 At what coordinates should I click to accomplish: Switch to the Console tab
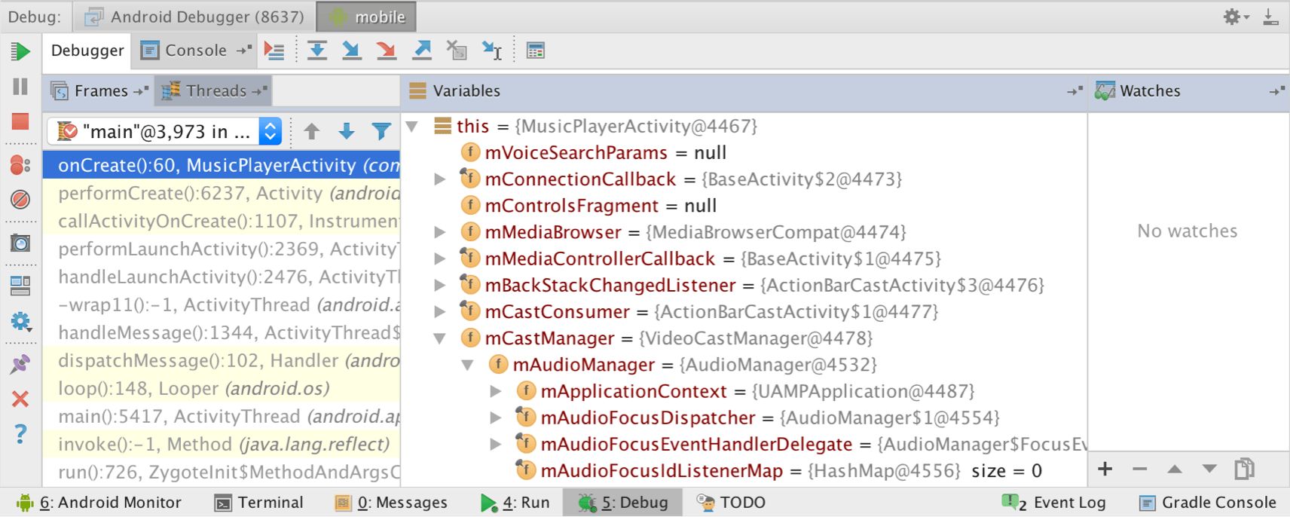point(194,50)
